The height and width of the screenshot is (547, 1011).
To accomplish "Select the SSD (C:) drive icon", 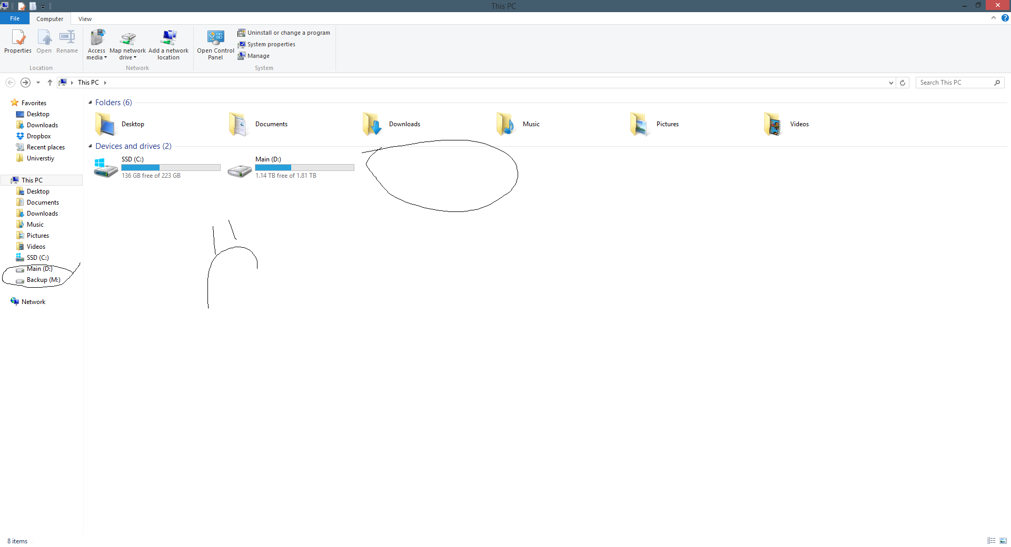I will 106,168.
